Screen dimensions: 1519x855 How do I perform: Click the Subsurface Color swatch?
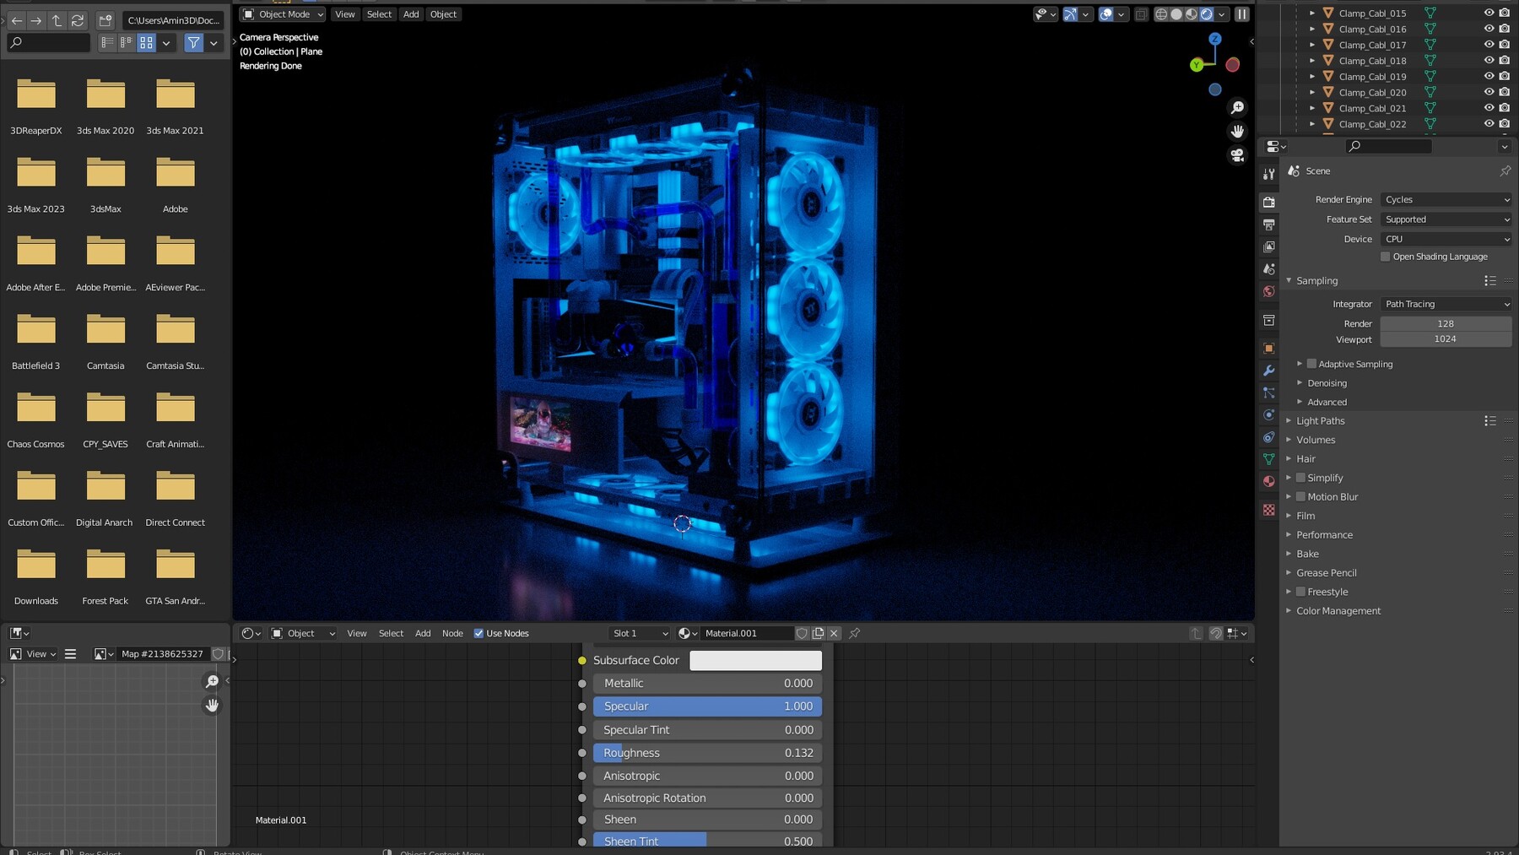(x=755, y=660)
